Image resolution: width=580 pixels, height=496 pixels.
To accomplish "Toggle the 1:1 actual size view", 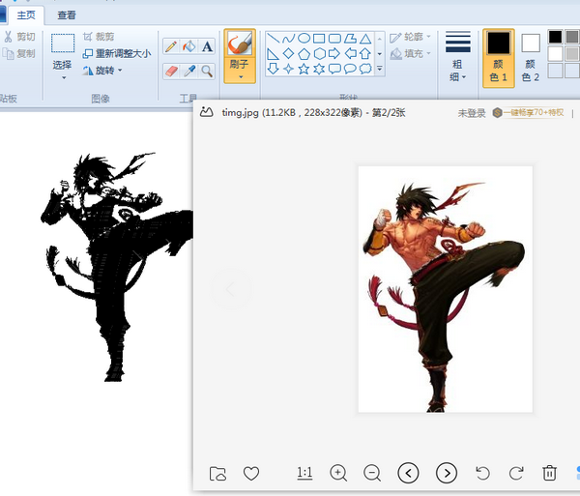I will (x=304, y=473).
